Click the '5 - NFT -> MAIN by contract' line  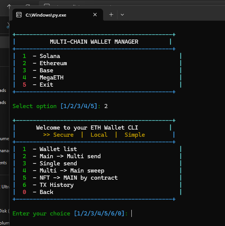pyautogui.click(x=70, y=178)
